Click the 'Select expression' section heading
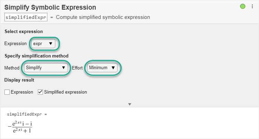The image size is (259, 139). click(x=24, y=32)
